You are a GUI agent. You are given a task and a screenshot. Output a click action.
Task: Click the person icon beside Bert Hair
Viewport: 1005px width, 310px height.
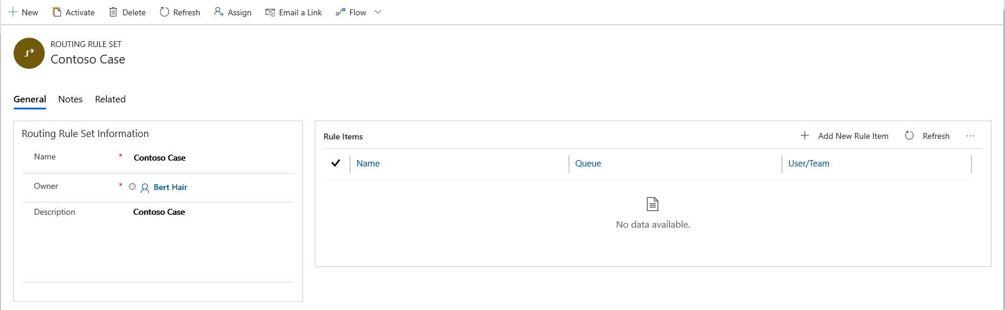pos(145,188)
